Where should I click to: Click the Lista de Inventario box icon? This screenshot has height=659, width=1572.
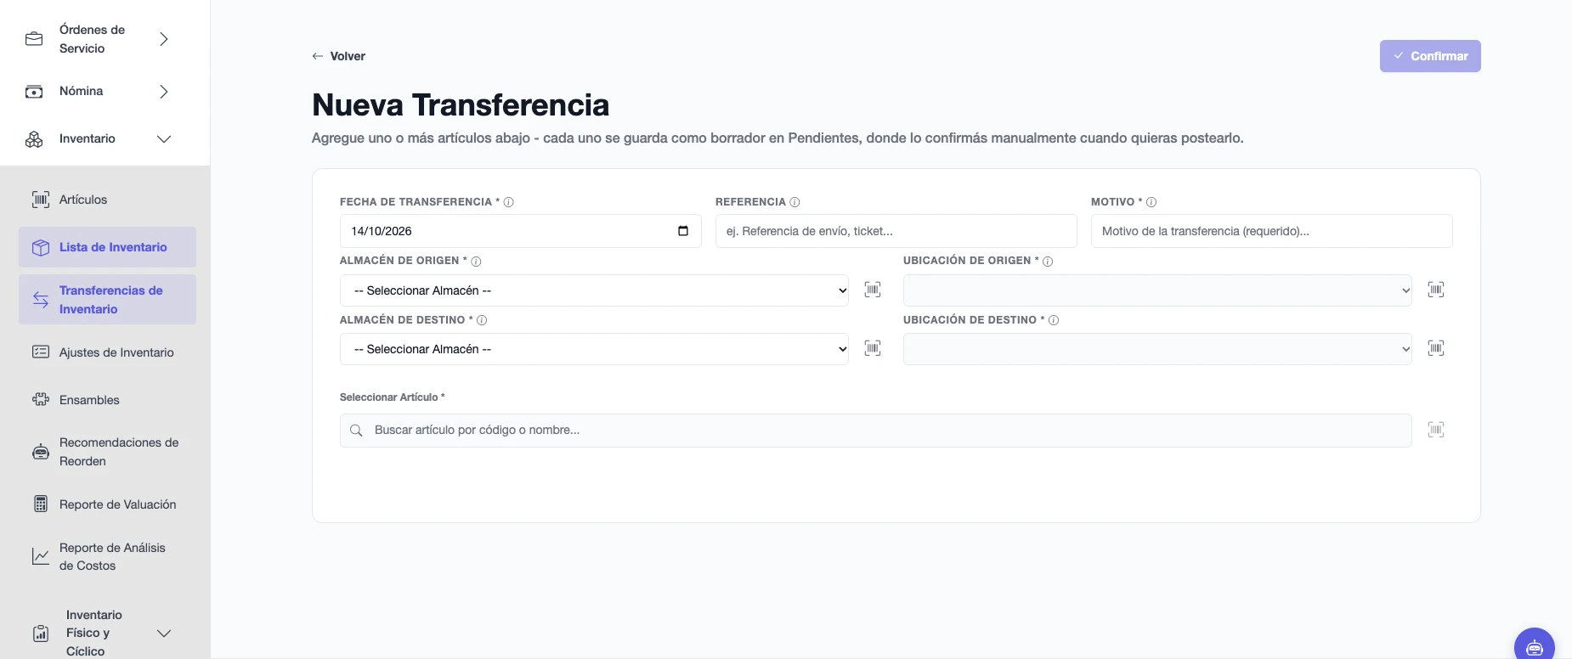point(41,247)
